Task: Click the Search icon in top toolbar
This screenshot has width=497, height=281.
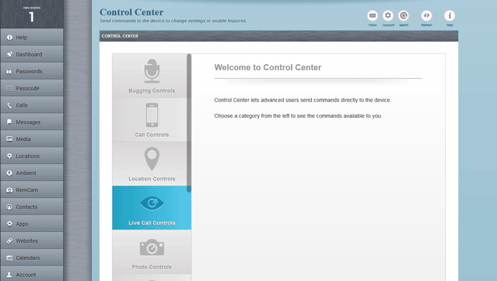Action: [x=403, y=16]
